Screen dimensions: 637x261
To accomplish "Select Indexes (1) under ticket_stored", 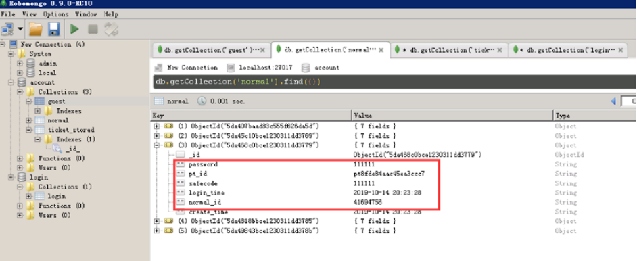I will [76, 139].
